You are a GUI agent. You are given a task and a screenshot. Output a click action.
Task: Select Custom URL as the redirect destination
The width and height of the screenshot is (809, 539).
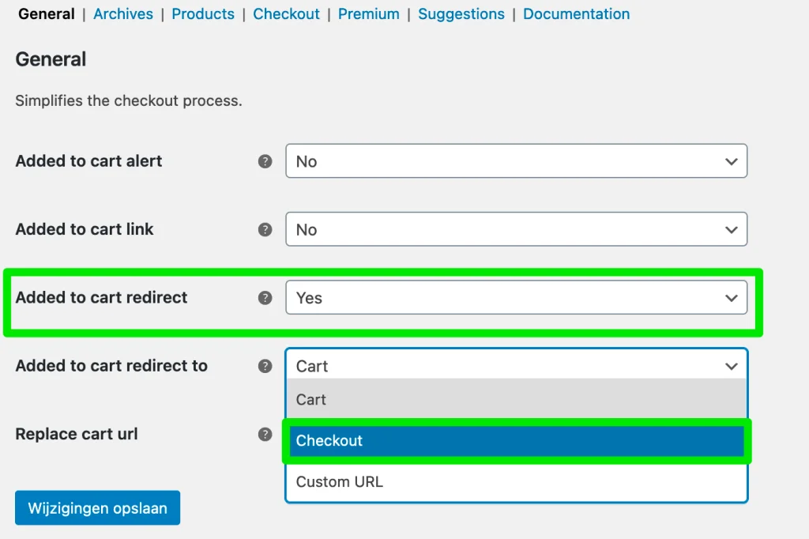pyautogui.click(x=516, y=481)
